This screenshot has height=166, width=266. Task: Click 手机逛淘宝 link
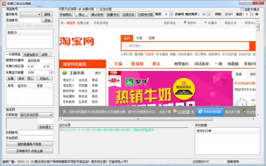coord(101,23)
